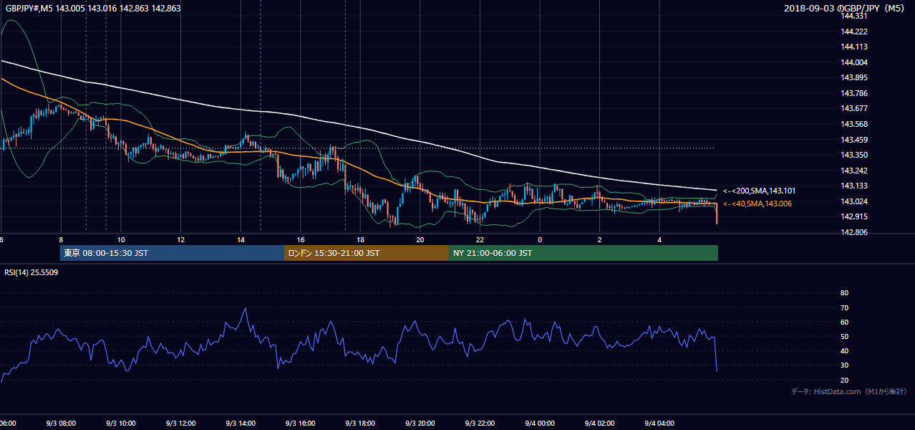Click the 9/3 12:00 time axis label

tap(180, 424)
